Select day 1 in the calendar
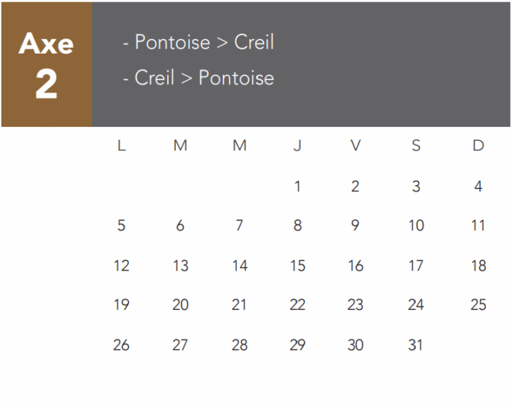This screenshot has height=409, width=513. pyautogui.click(x=297, y=187)
